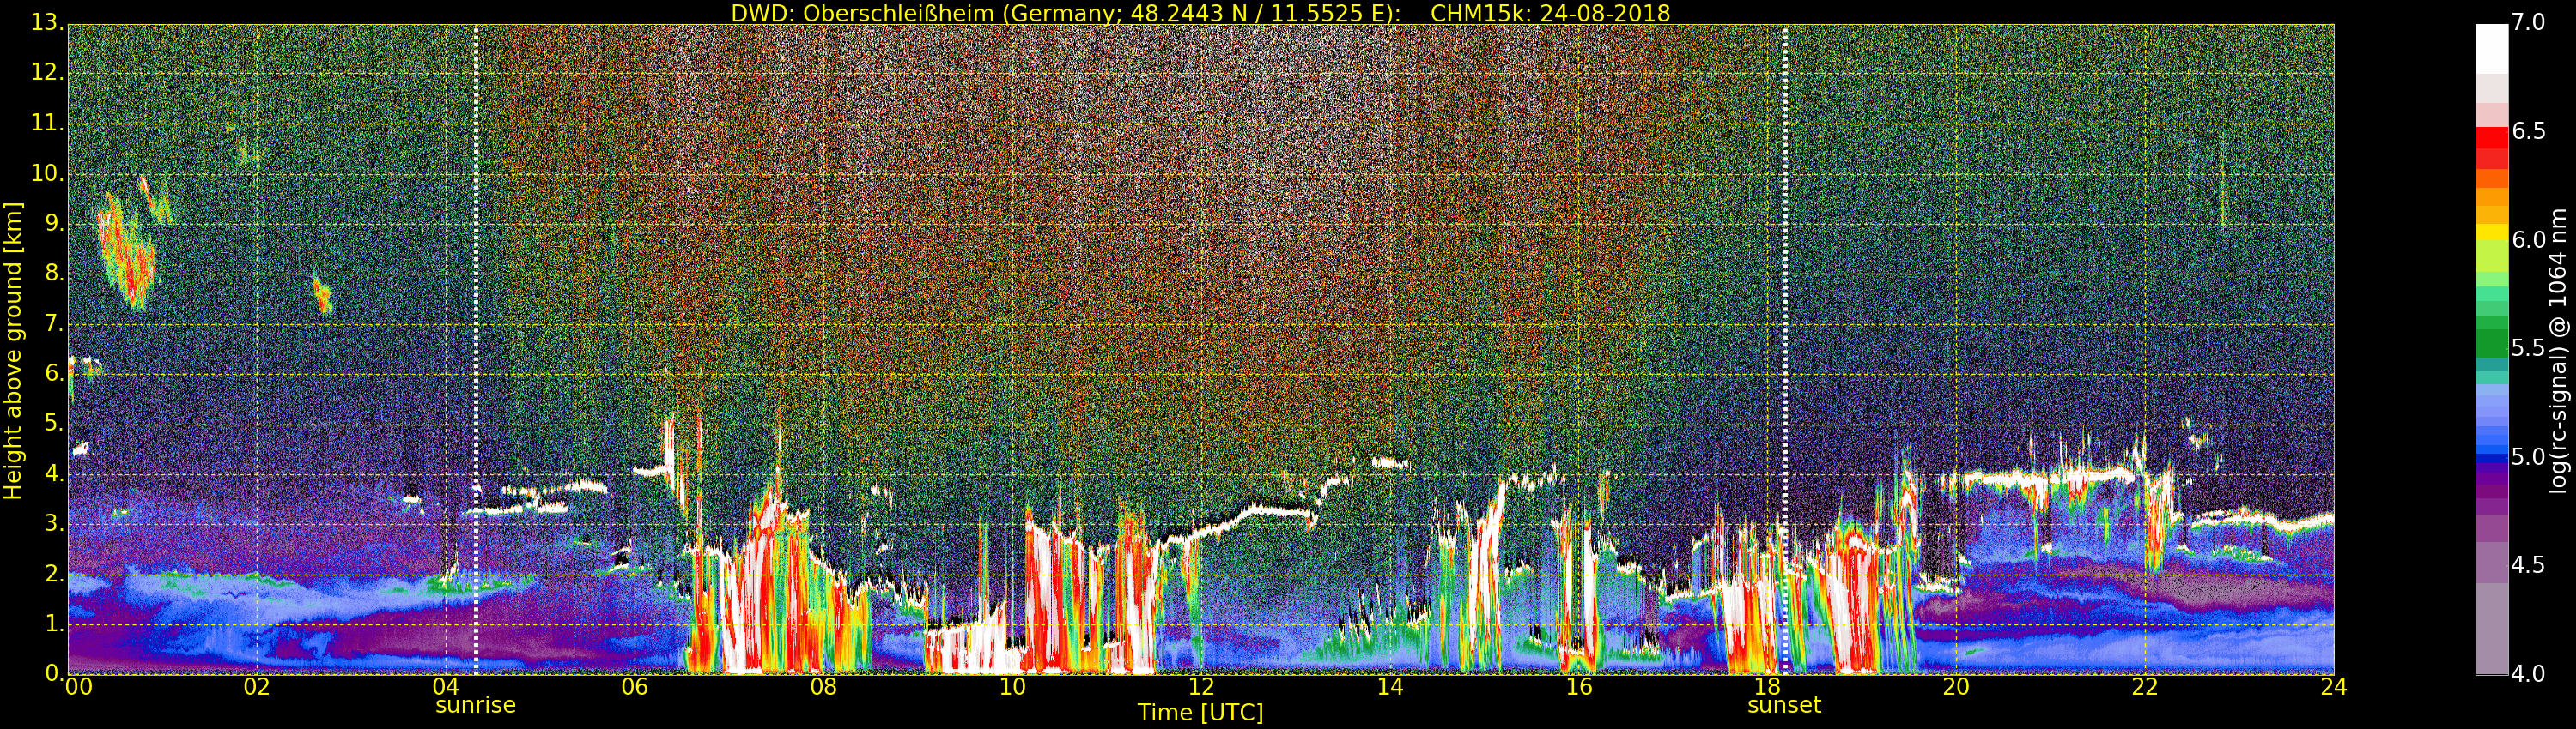The height and width of the screenshot is (729, 2576).
Task: Click the colorbar tick value 4.0
Action: (2529, 674)
